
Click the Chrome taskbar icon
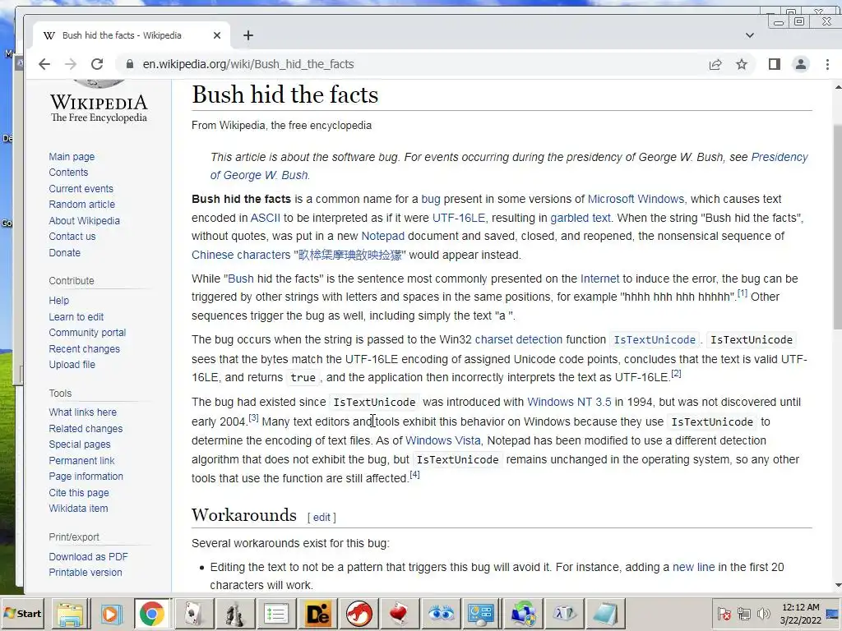pyautogui.click(x=152, y=614)
